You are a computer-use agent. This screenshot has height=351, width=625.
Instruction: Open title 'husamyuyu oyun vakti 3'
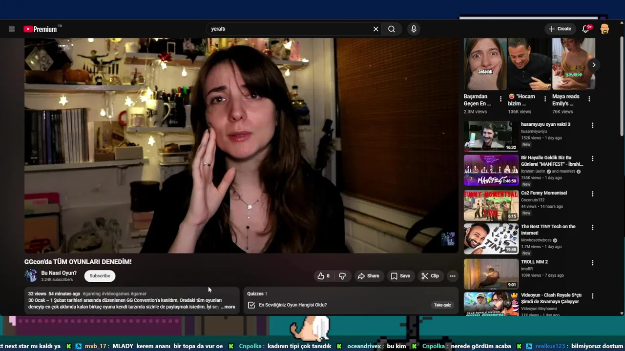(x=545, y=124)
